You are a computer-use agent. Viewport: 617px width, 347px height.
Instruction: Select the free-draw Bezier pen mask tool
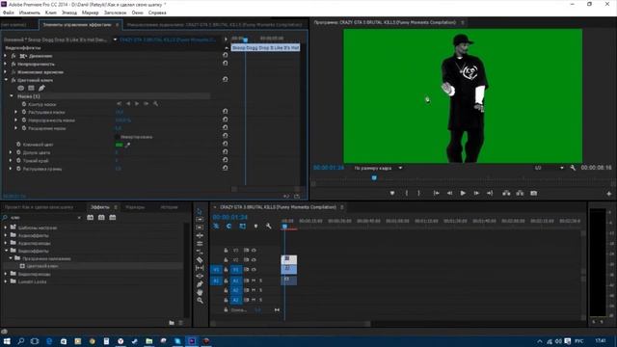click(x=41, y=88)
